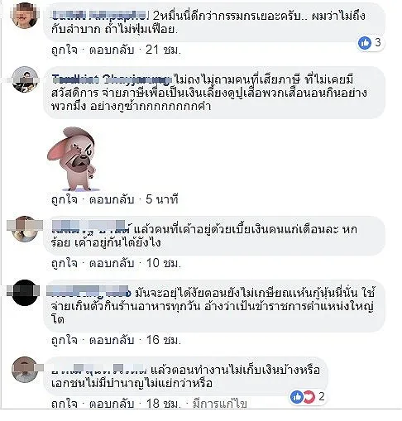The image size is (402, 421).
Task: Like the 18 ชม. comment at the bottom
Action: coord(65,404)
